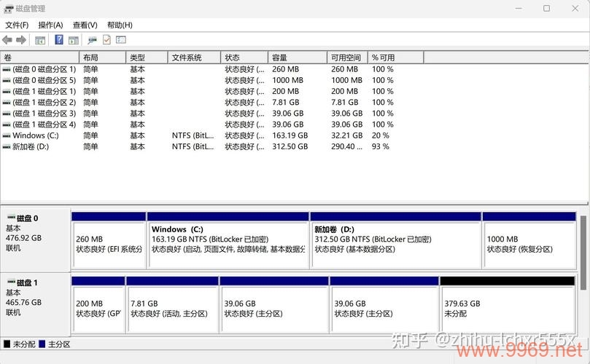Open the 文件(F) menu

click(17, 25)
